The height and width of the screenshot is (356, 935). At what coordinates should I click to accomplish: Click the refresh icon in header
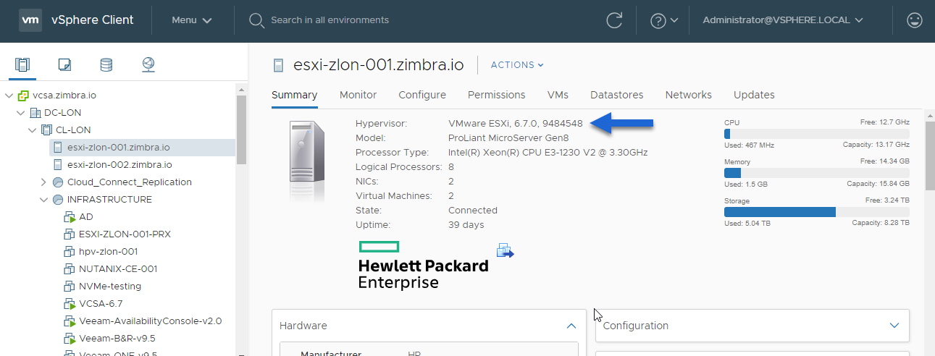(x=614, y=20)
